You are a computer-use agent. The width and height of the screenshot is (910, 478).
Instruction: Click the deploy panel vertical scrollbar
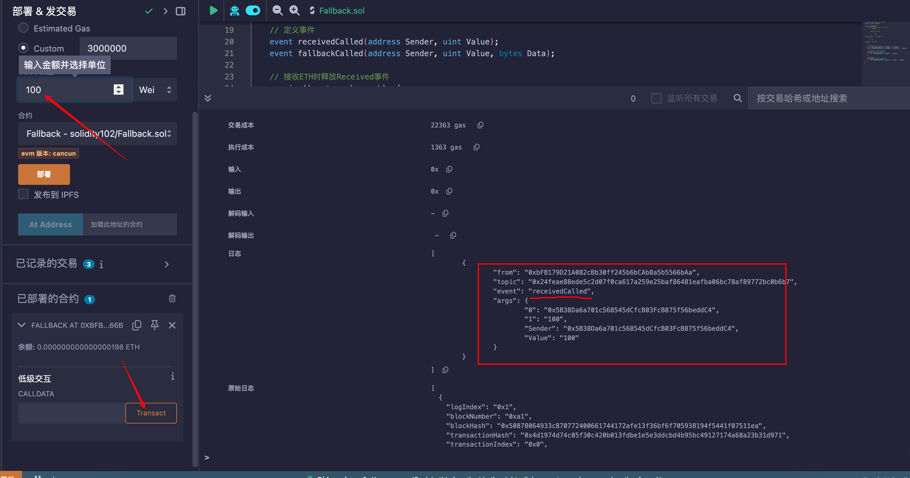pyautogui.click(x=195, y=289)
